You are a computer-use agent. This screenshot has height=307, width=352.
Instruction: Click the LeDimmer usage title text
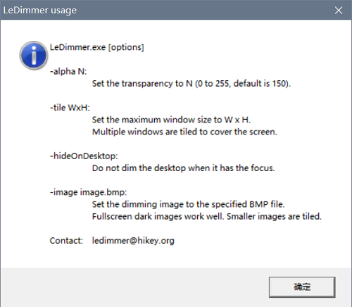pyautogui.click(x=40, y=11)
